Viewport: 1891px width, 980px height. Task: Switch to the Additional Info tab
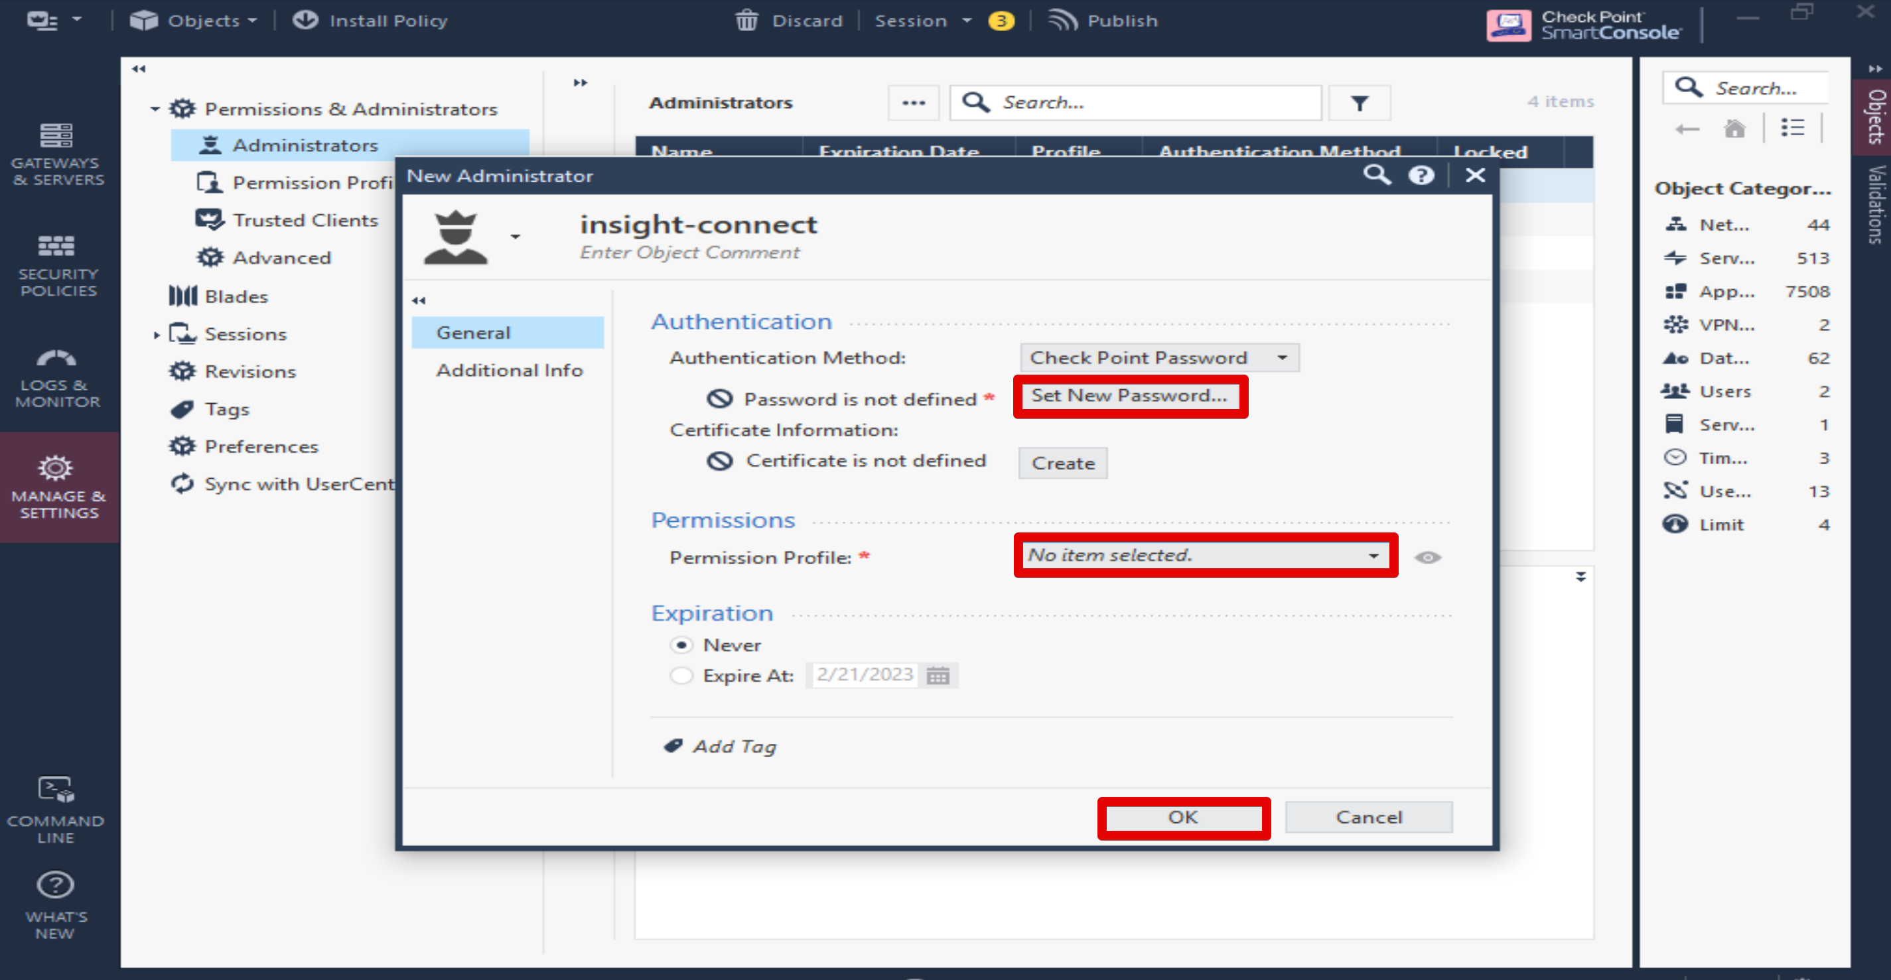509,371
